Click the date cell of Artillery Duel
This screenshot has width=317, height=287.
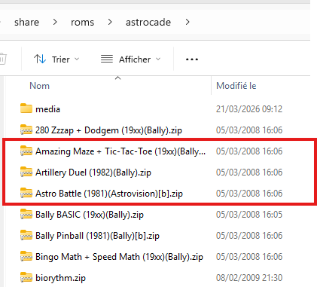point(249,173)
